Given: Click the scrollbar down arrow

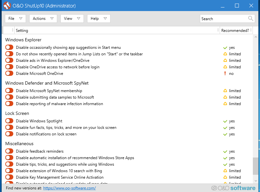Looking at the screenshot, I should pos(256,181).
